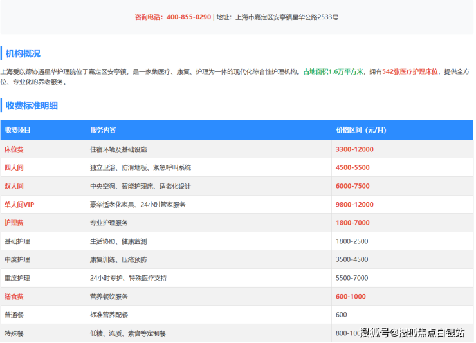Click the 服务内容 column header
The width and height of the screenshot is (476, 343).
click(103, 130)
